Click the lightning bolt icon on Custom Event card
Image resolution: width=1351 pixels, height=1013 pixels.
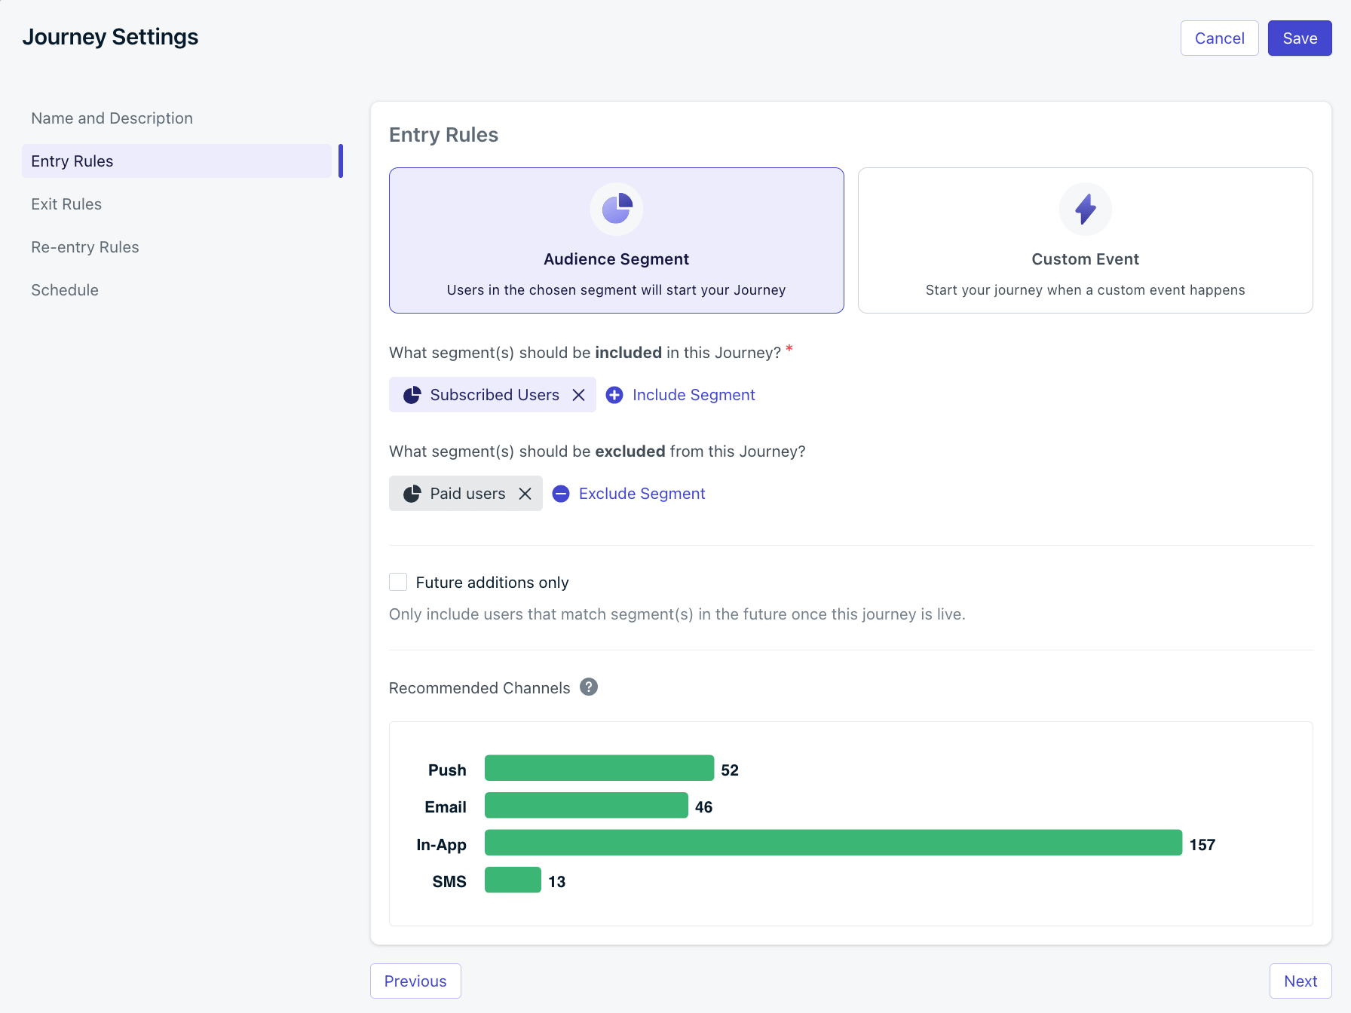1085,209
